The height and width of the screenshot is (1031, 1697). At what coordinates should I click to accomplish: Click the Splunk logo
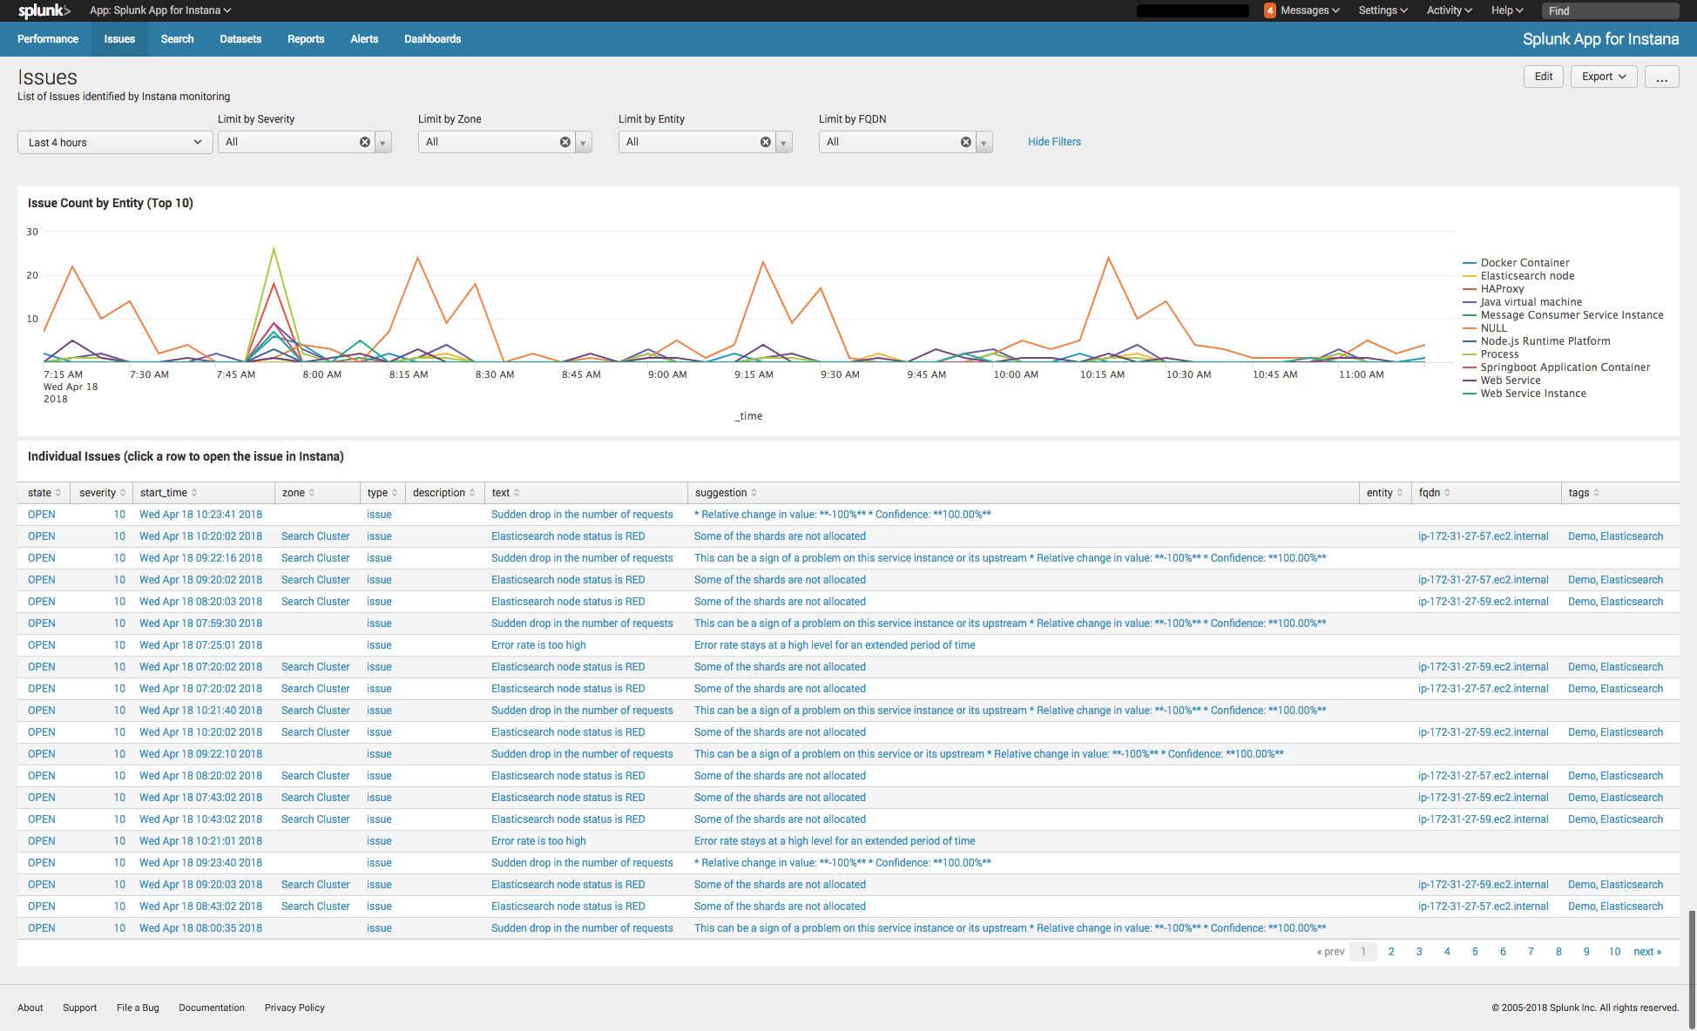[44, 10]
